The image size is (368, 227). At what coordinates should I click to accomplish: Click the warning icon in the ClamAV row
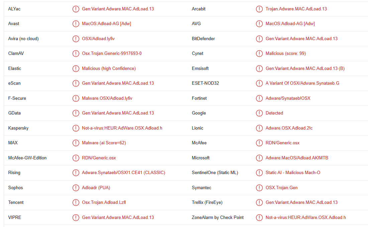point(76,54)
